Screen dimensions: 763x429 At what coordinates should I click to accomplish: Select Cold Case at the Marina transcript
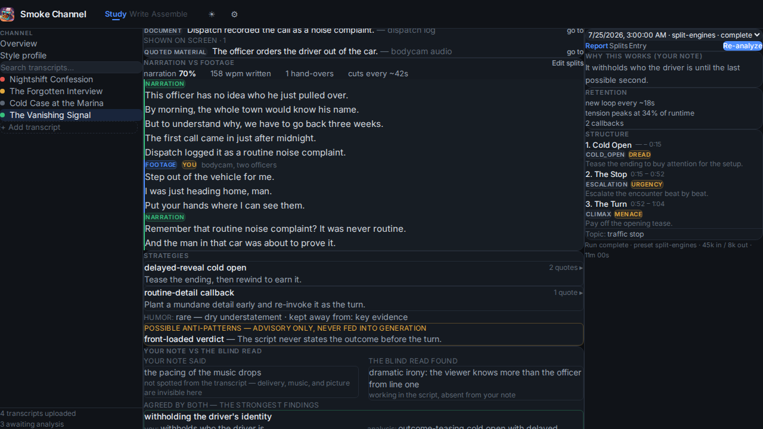[71, 103]
